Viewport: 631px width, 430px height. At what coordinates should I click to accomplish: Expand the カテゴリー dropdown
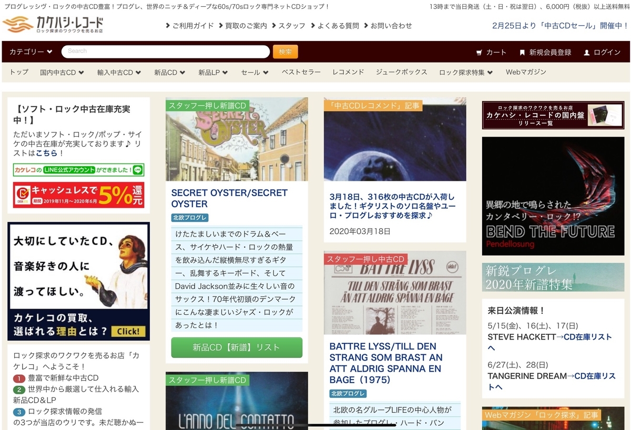(x=31, y=52)
